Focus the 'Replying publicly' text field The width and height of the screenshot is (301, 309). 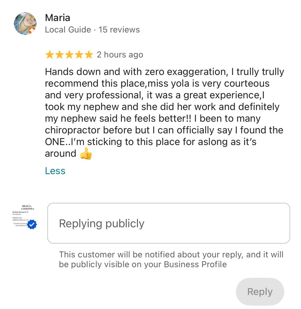click(168, 223)
